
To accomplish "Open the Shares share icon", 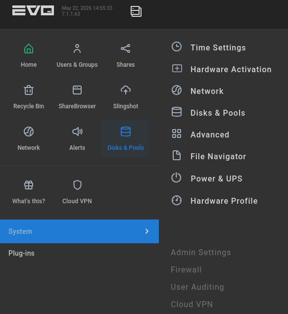I will pos(126,48).
